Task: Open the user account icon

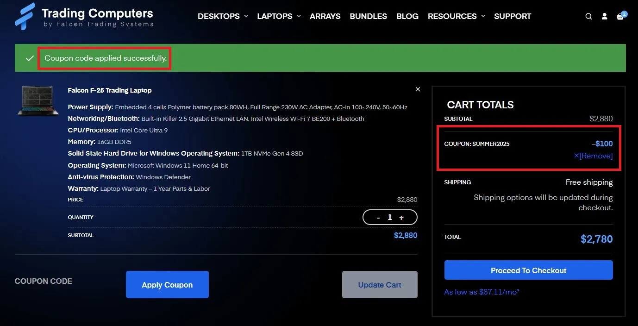Action: point(604,16)
